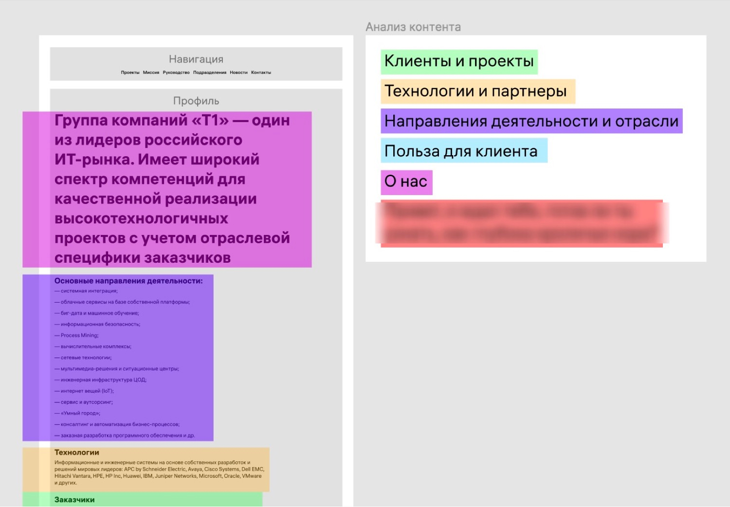The width and height of the screenshot is (730, 507).
Task: Select the blurred red note block
Action: click(521, 223)
